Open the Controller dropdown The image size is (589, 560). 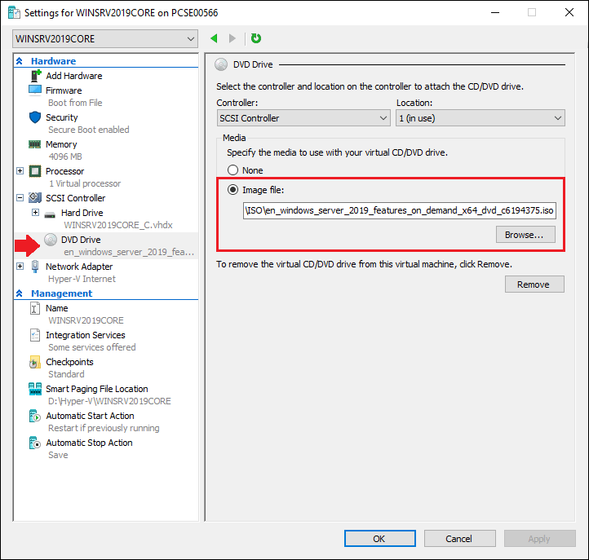coord(303,118)
